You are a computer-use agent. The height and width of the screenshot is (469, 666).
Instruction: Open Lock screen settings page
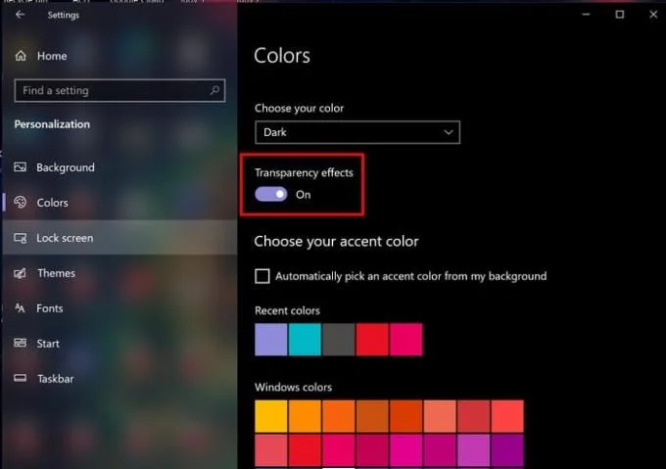click(x=119, y=238)
